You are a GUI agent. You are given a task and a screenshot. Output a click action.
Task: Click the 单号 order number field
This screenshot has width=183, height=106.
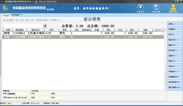[18, 94]
